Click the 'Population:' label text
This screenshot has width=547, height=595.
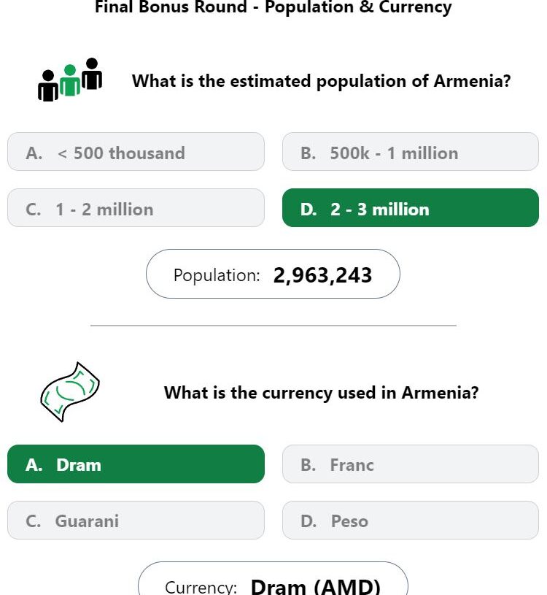point(217,275)
